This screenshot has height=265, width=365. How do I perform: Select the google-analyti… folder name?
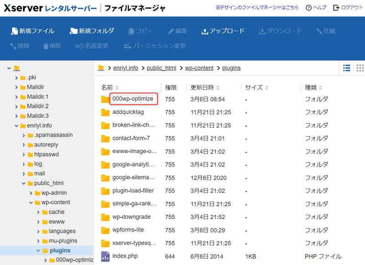pos(133,164)
